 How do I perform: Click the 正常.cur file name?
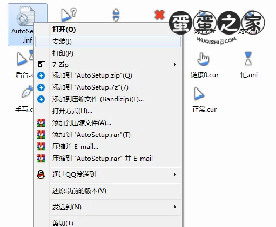tap(204, 109)
